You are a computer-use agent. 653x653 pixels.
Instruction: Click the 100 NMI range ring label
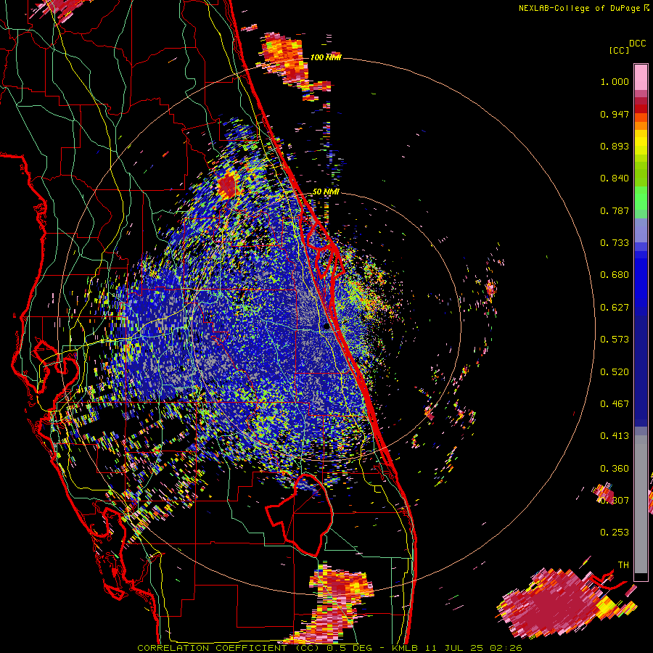click(x=326, y=57)
